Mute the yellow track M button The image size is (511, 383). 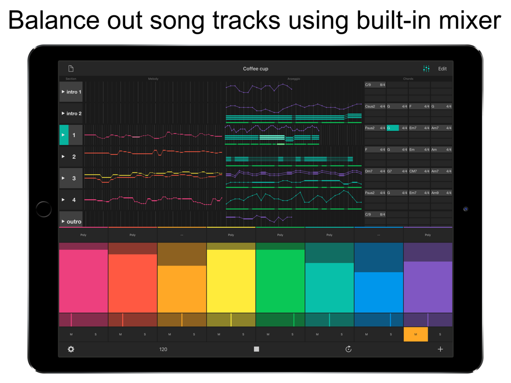[219, 334]
